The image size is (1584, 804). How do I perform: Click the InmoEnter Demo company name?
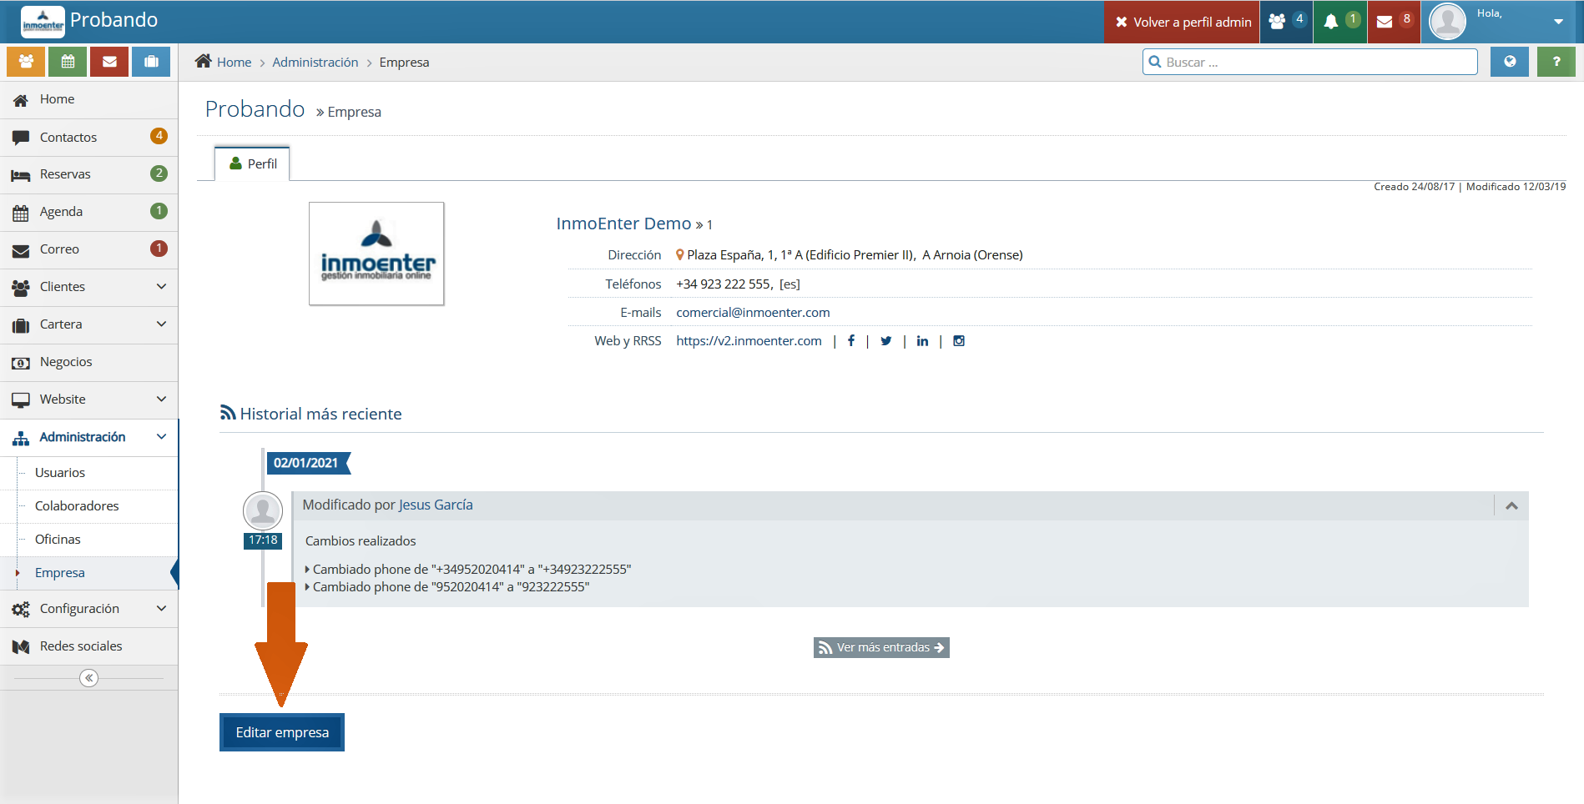click(x=623, y=224)
